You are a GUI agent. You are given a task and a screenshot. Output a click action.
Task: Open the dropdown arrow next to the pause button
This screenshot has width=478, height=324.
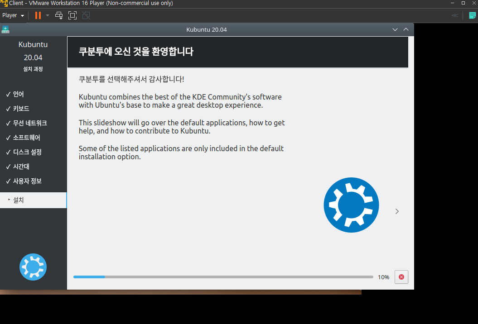(x=48, y=15)
